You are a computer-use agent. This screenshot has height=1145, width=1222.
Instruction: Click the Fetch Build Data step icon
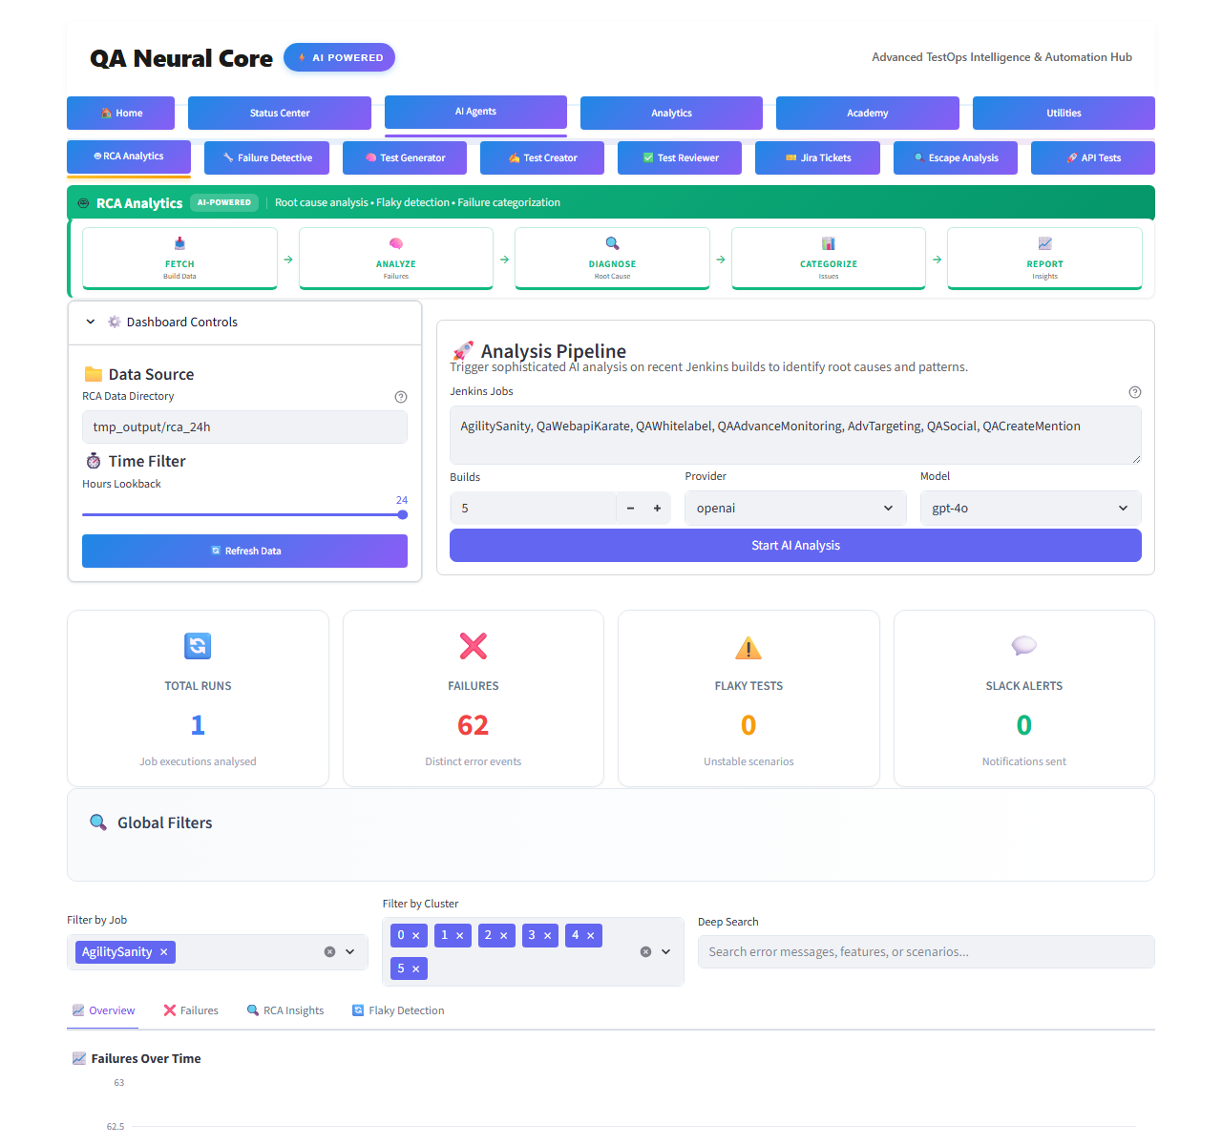[x=179, y=244]
